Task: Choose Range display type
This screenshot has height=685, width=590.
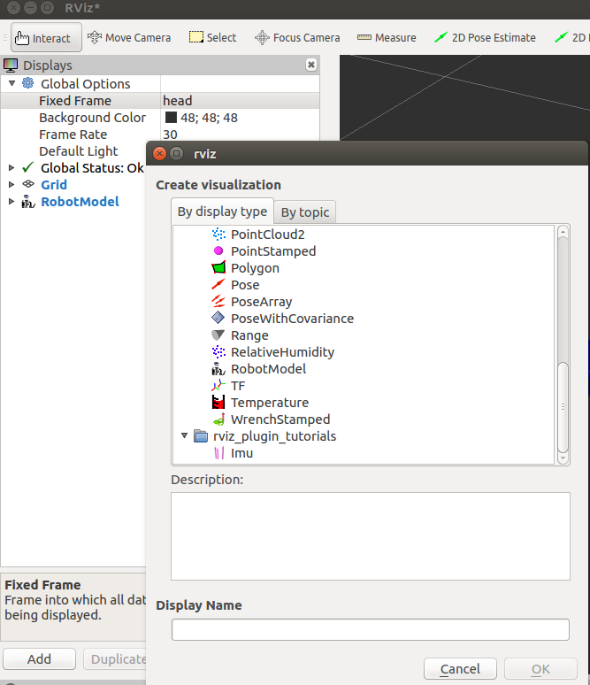Action: tap(249, 335)
